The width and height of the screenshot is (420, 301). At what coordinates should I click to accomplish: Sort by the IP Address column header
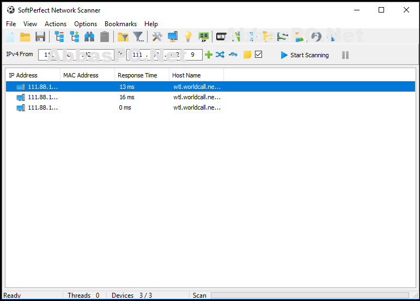[33, 75]
